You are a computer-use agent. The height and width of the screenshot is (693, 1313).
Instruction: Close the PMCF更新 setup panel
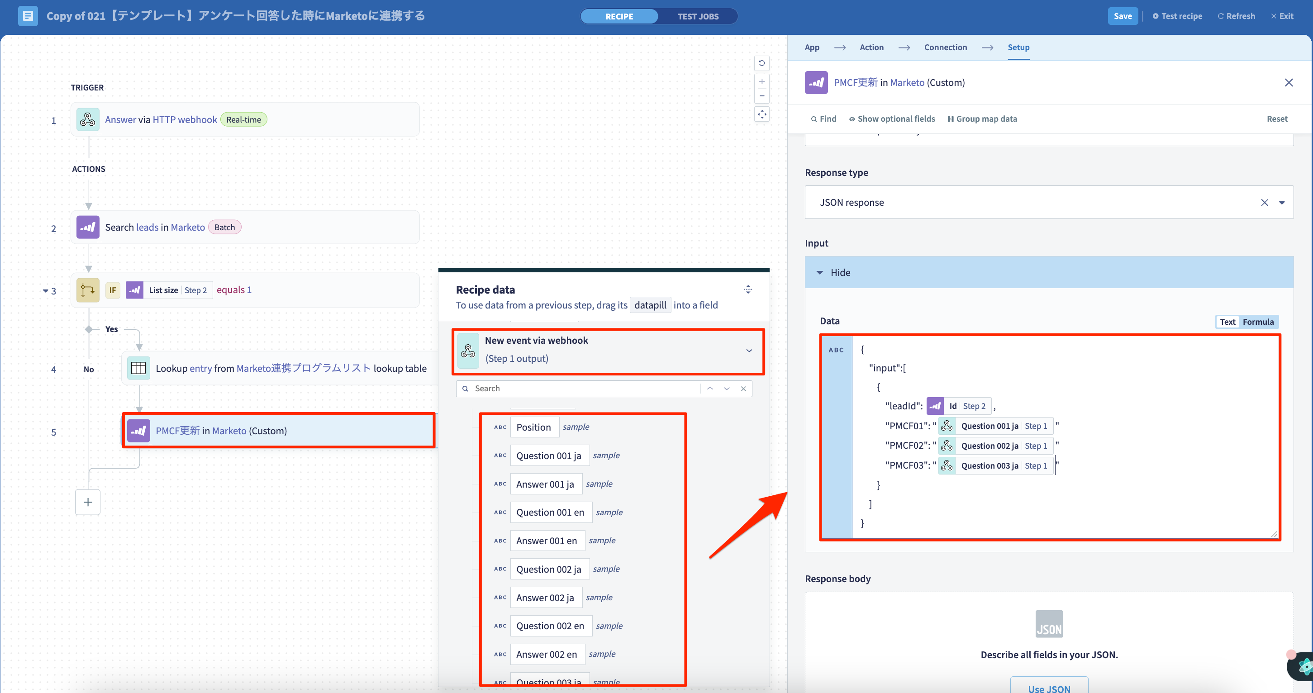(x=1289, y=82)
